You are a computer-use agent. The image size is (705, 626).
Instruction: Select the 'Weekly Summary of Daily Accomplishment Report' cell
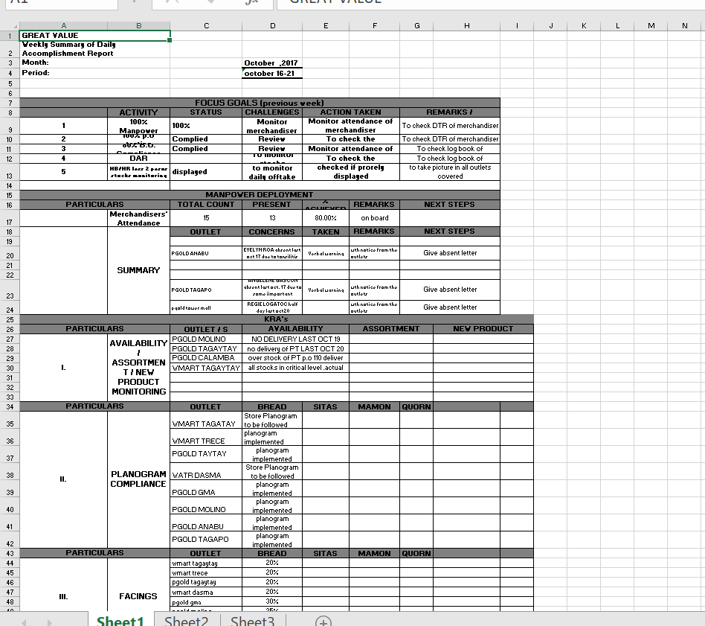(x=95, y=49)
